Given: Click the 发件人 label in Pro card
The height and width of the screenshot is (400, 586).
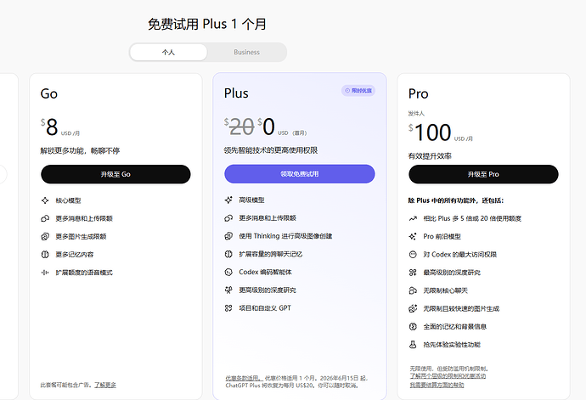Looking at the screenshot, I should click(416, 113).
